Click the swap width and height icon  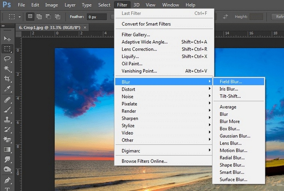[x=225, y=17]
